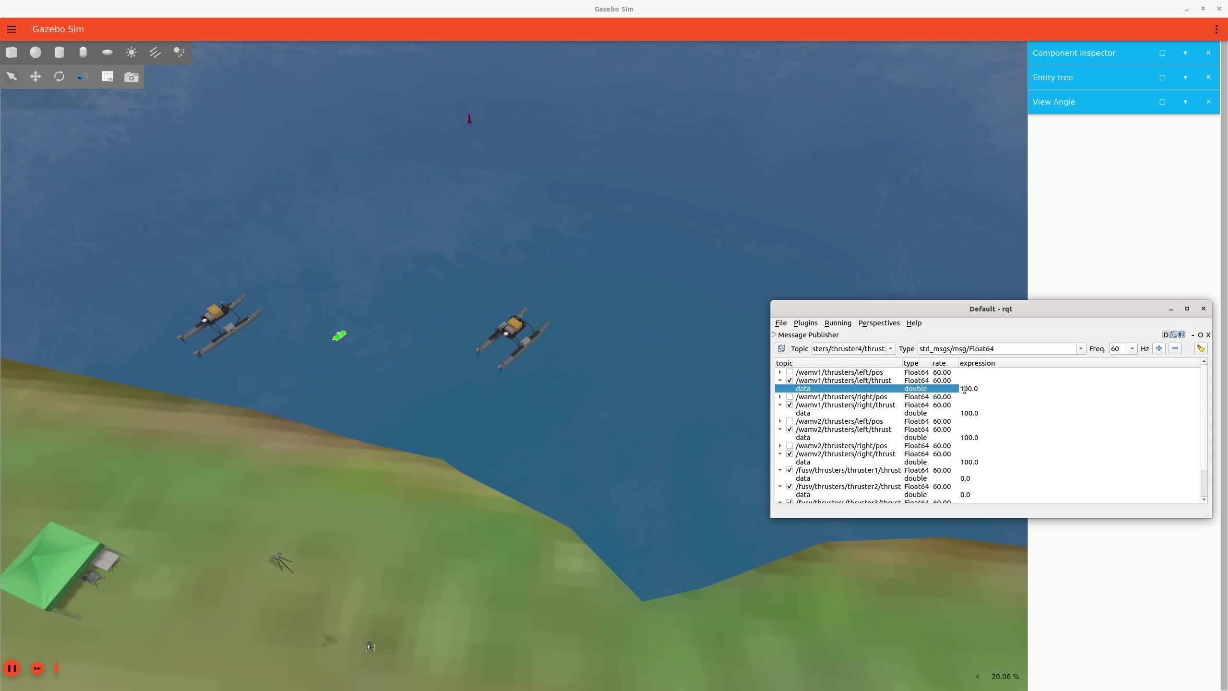Add a point light to scene
Viewport: 1228px width, 691px height.
[131, 52]
